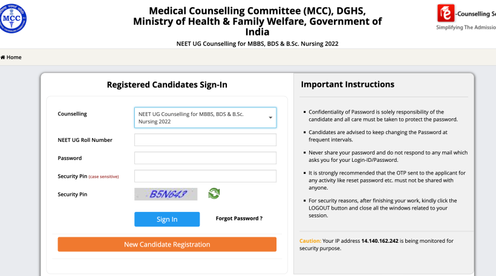Click the Forgot Password link
Image resolution: width=496 pixels, height=276 pixels.
(x=239, y=219)
